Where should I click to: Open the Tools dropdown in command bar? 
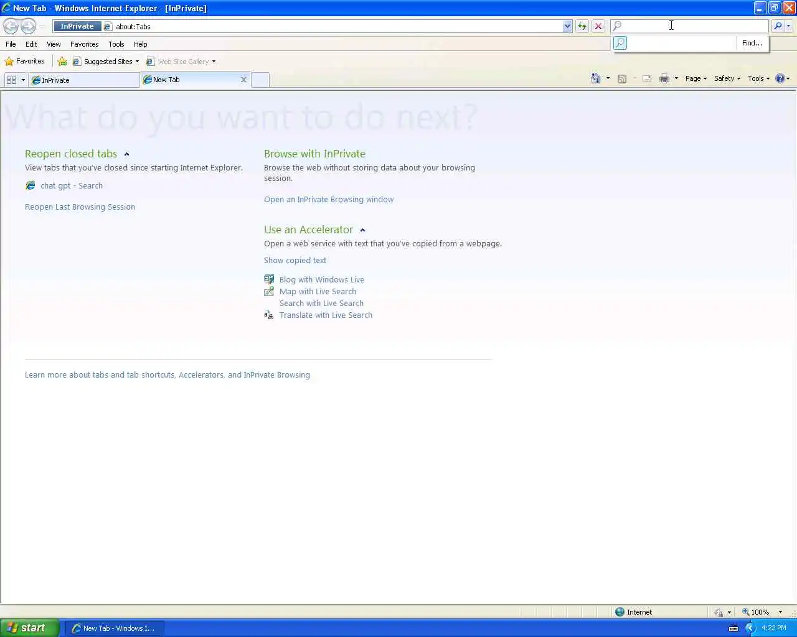pos(759,78)
